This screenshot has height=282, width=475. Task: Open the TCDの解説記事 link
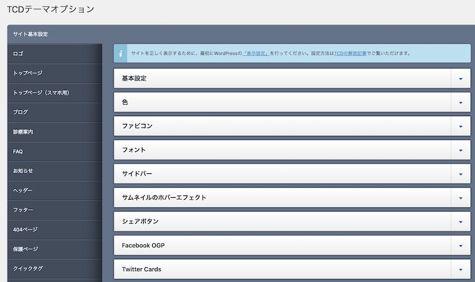point(350,54)
